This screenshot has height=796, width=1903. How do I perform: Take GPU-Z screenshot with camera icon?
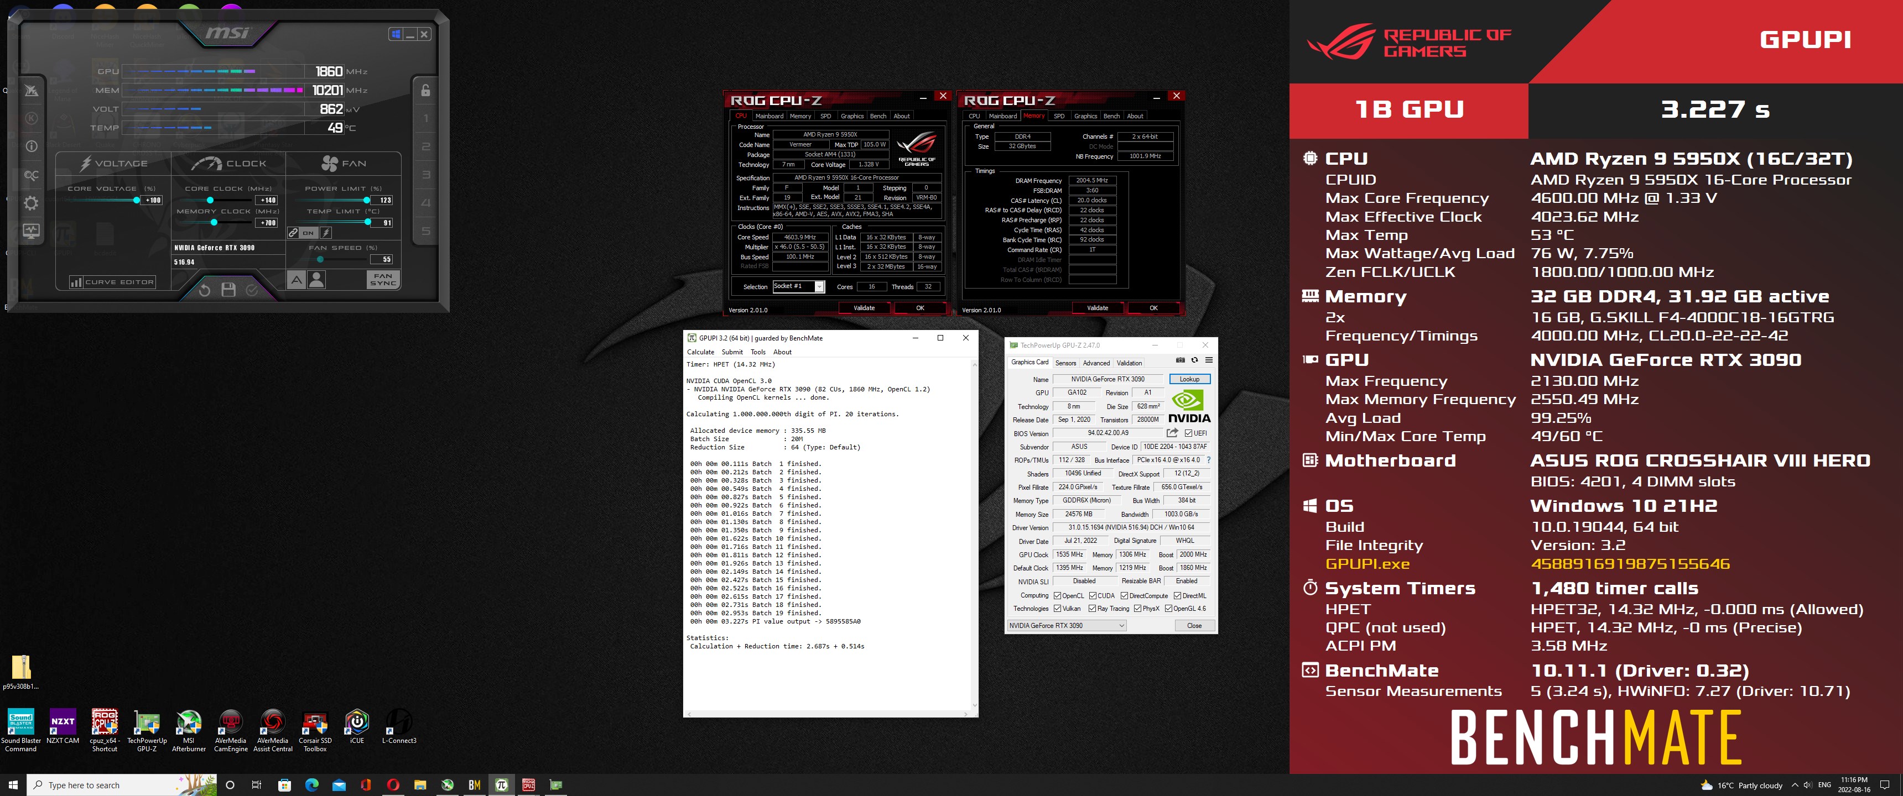(x=1180, y=360)
